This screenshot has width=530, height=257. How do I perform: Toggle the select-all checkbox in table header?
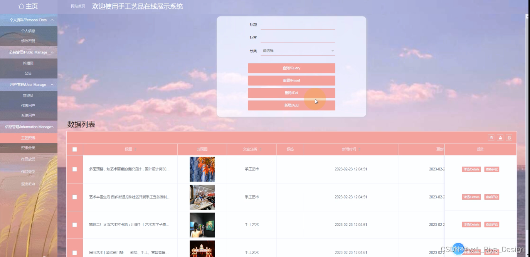(x=75, y=150)
